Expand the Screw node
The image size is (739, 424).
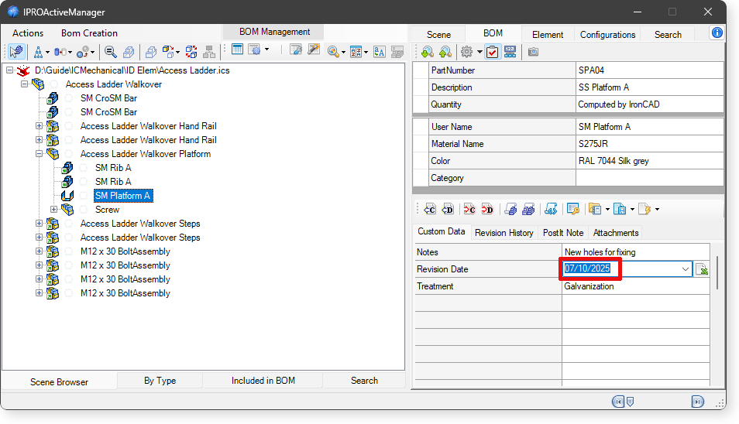click(x=53, y=210)
